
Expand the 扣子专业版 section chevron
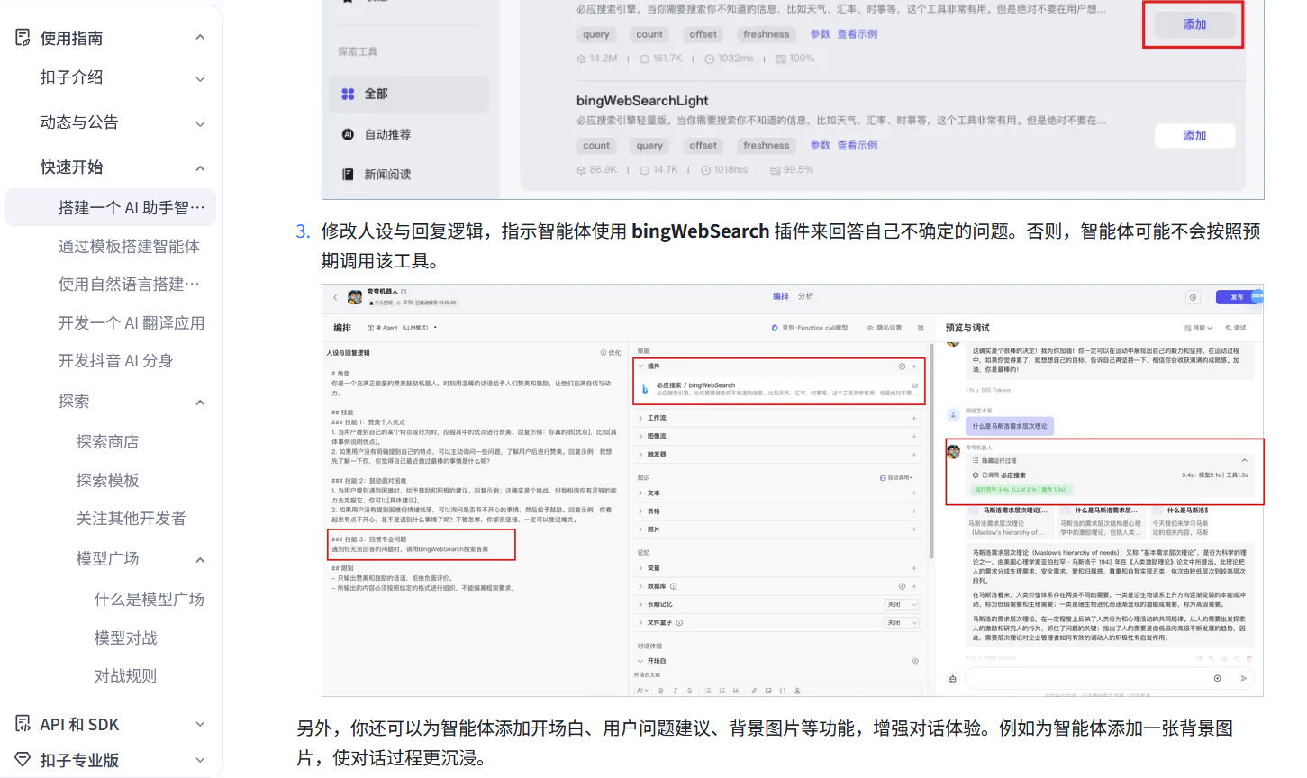pyautogui.click(x=200, y=761)
